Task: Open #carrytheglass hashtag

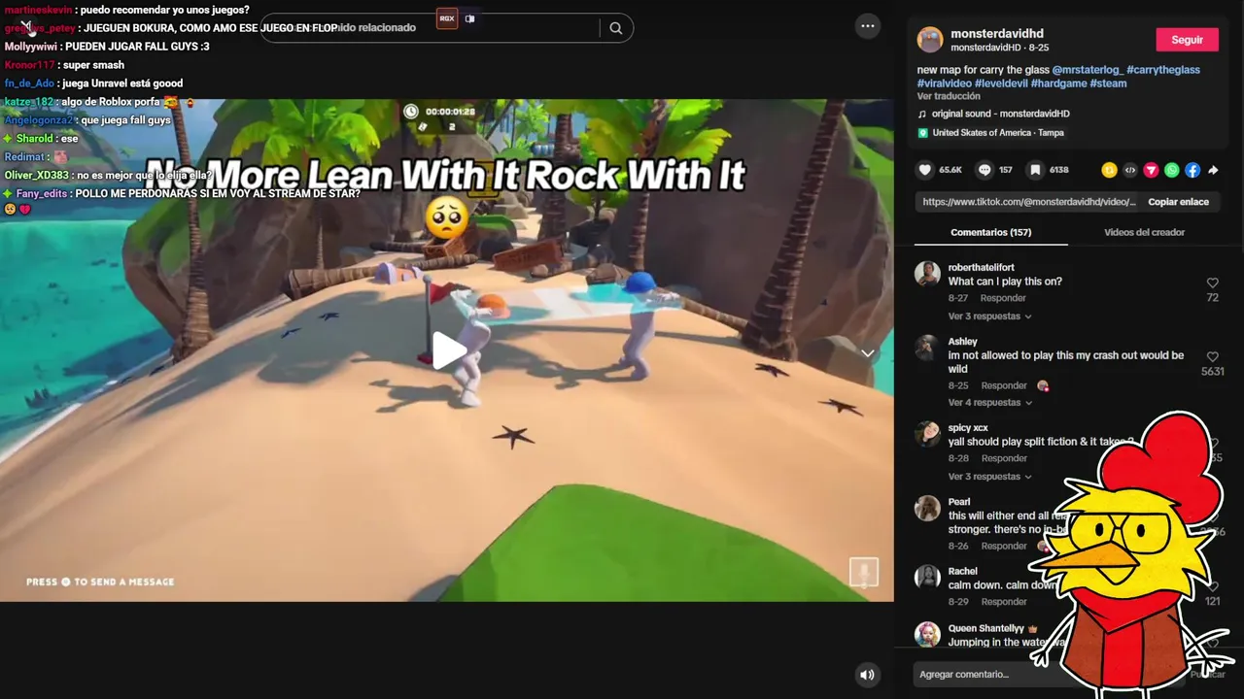Action: 1163,70
